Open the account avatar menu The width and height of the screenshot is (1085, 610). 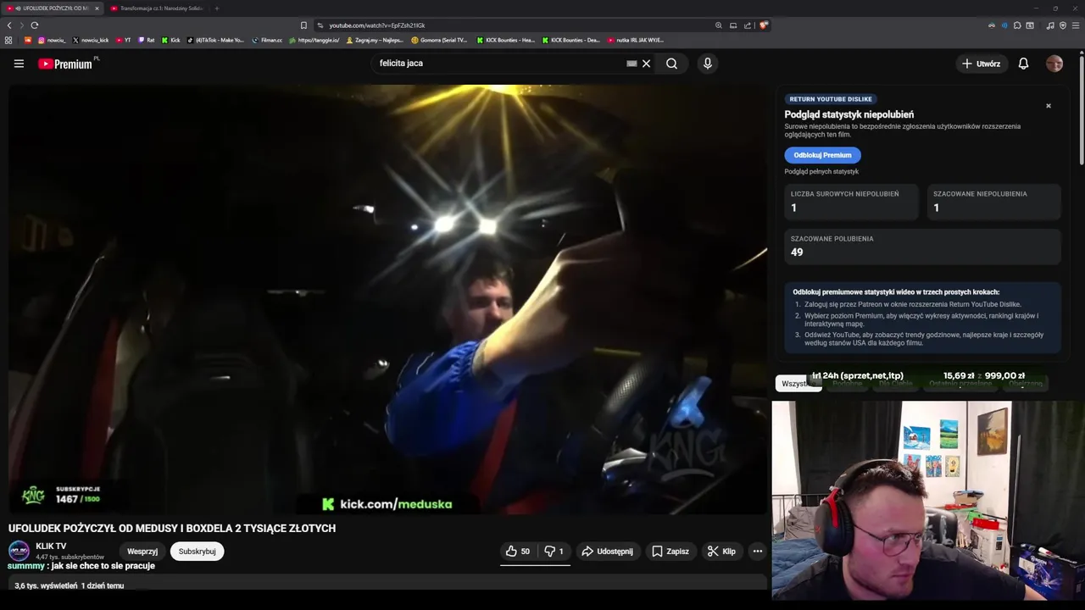coord(1054,64)
